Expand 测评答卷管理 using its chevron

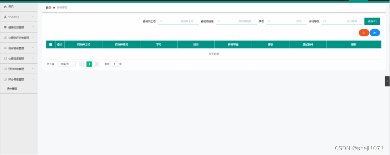(x=33, y=48)
